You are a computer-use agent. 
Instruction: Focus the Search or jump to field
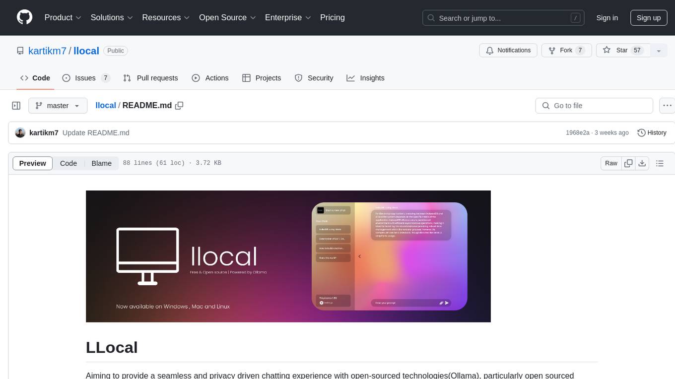[504, 18]
